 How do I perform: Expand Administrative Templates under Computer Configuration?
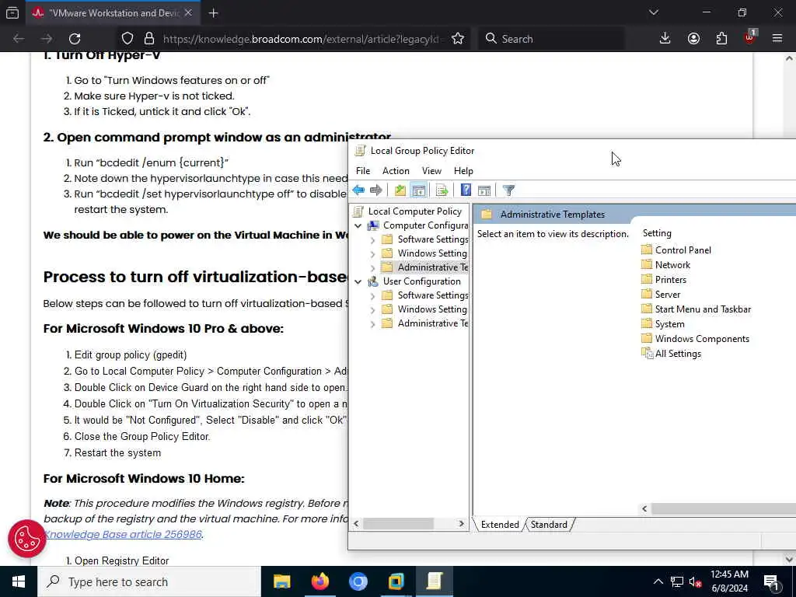[372, 267]
